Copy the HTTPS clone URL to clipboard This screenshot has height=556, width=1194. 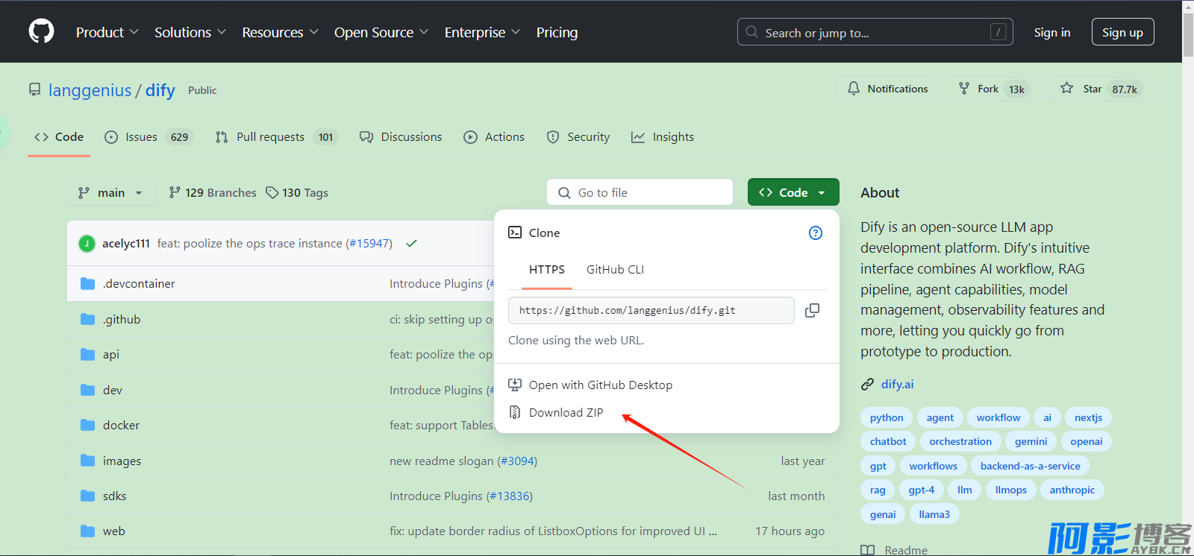click(812, 311)
